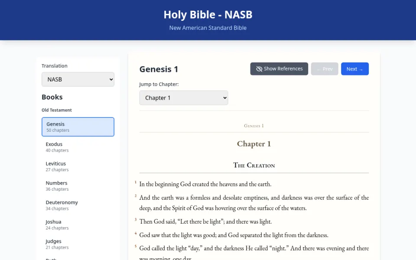Viewport: 416px width, 260px height.
Task: Choose Numbers from the Books list
Action: (x=78, y=186)
